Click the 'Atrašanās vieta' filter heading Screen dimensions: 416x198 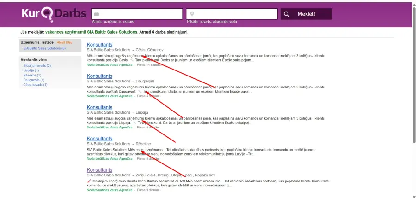tap(34, 60)
